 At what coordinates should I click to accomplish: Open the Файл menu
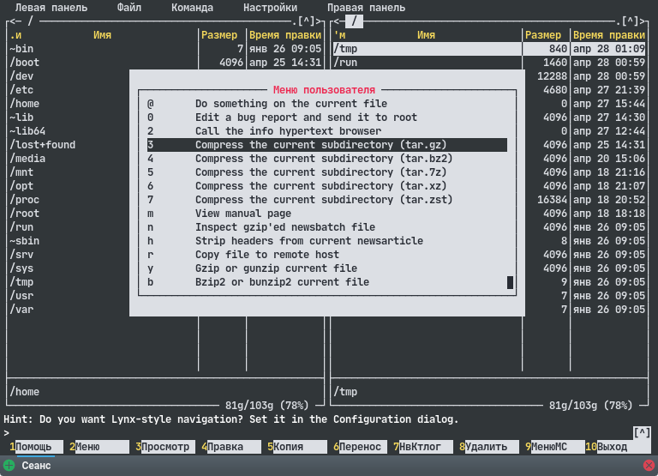click(x=129, y=8)
